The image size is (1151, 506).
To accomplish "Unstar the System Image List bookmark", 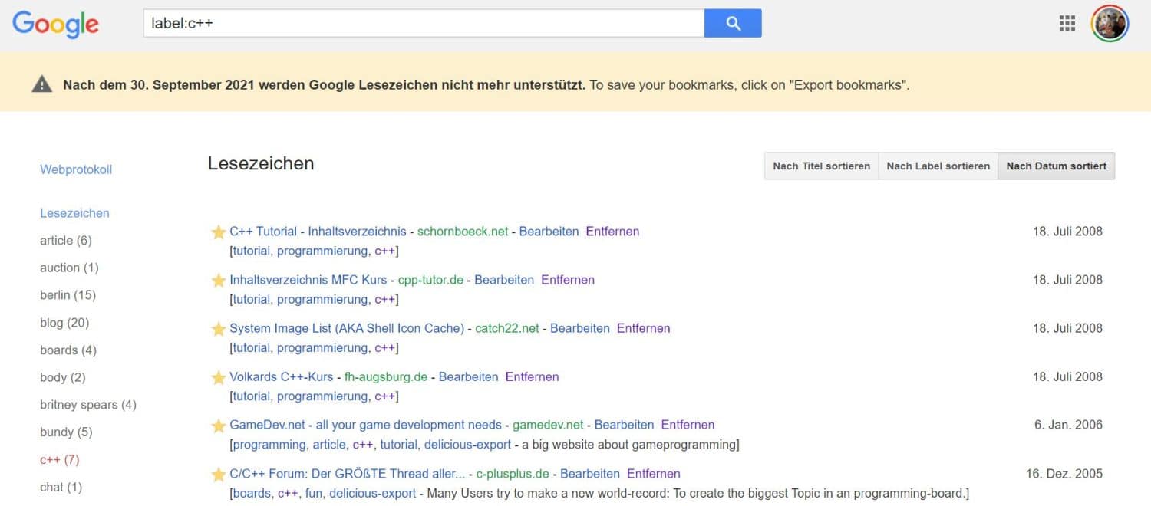I will pyautogui.click(x=219, y=329).
